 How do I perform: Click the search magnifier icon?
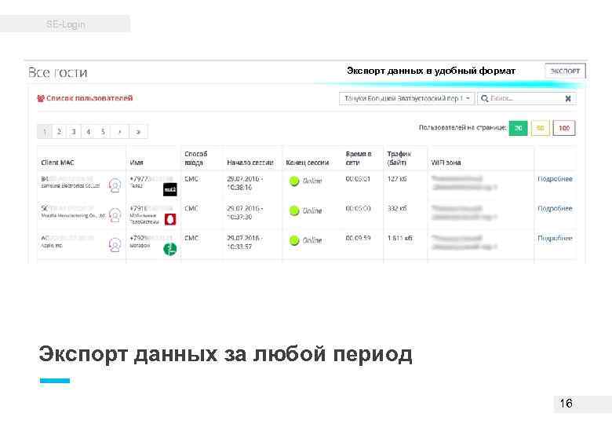pos(484,98)
